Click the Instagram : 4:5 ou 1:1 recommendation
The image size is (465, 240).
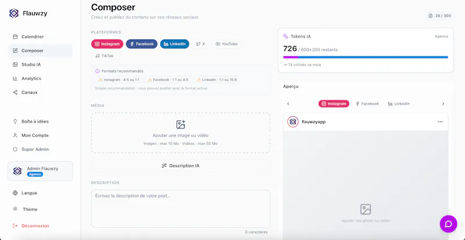click(119, 80)
